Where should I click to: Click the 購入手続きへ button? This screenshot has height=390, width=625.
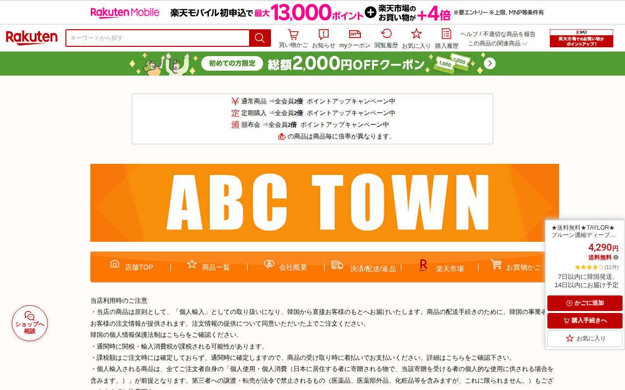[x=585, y=321]
